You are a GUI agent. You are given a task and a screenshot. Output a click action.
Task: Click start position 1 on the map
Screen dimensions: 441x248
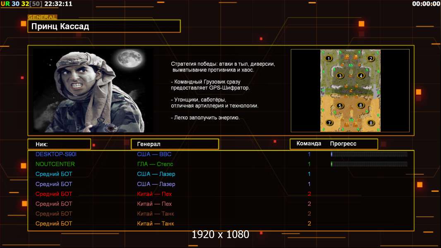[328, 58]
